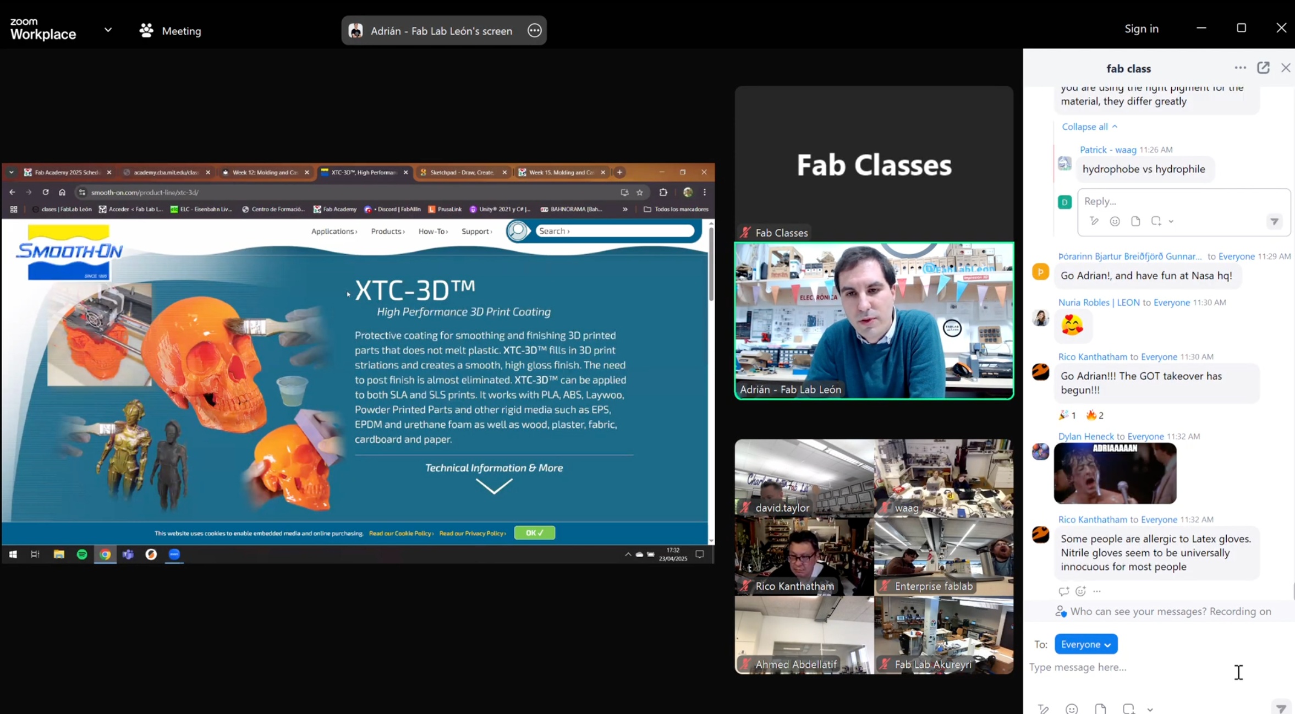This screenshot has width=1295, height=714.
Task: Open Todos los marcadores folder
Action: [x=676, y=209]
